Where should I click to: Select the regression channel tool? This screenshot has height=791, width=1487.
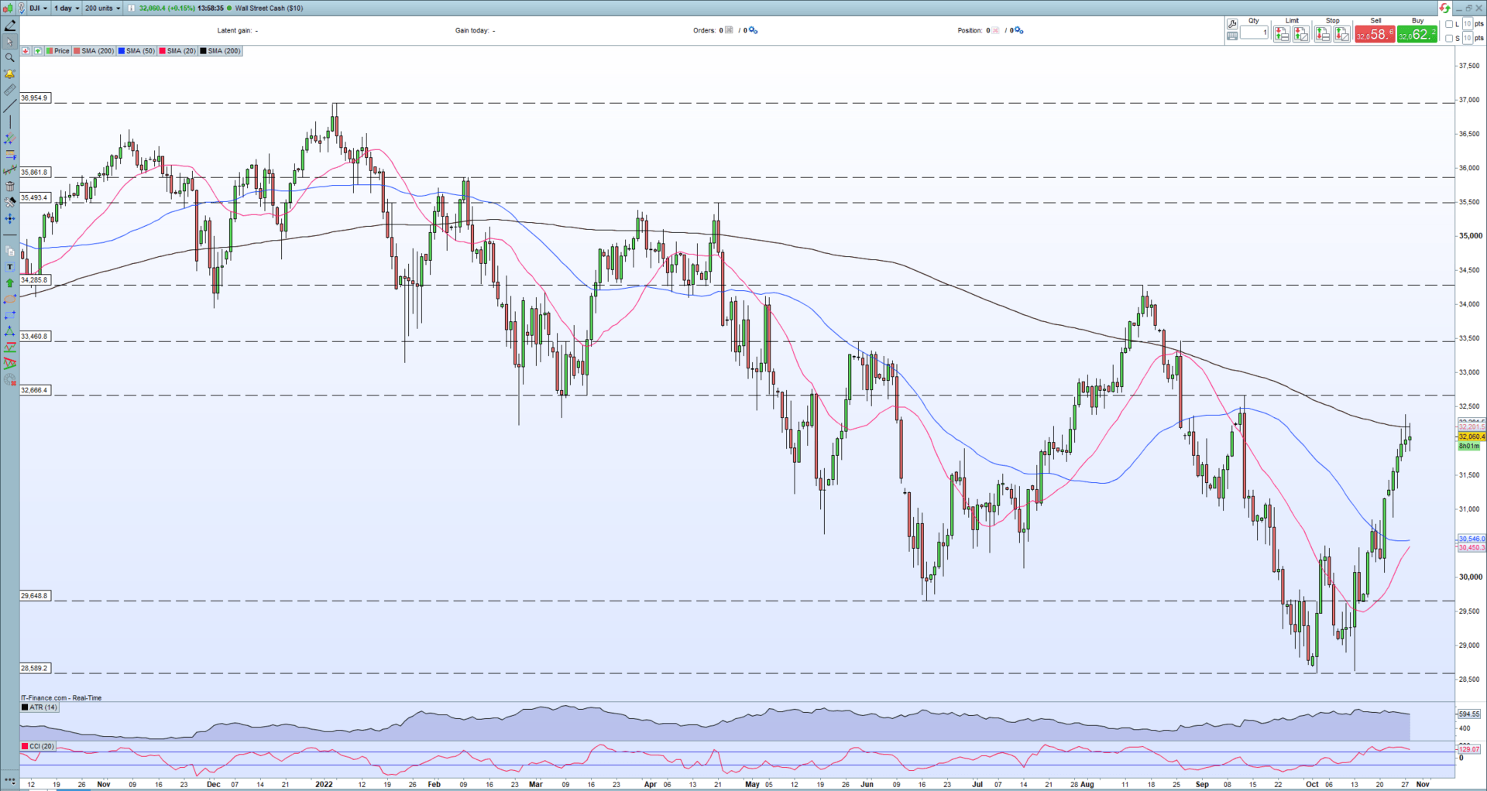[x=10, y=170]
